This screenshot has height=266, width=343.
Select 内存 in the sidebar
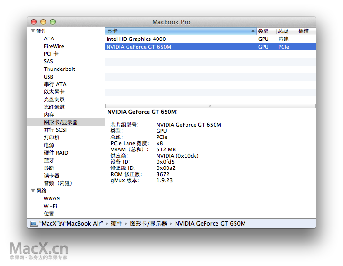click(49, 115)
